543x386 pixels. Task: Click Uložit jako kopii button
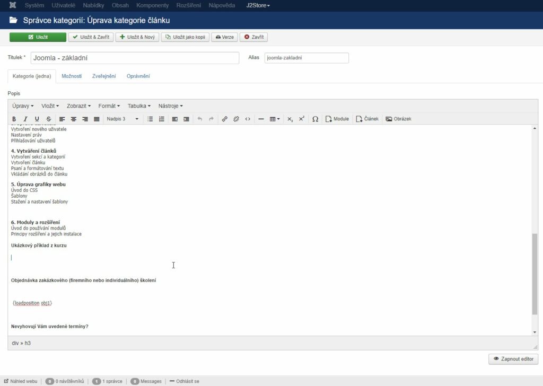(x=185, y=37)
